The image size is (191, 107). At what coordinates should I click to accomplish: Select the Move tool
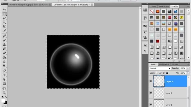pyautogui.click(x=4, y=9)
